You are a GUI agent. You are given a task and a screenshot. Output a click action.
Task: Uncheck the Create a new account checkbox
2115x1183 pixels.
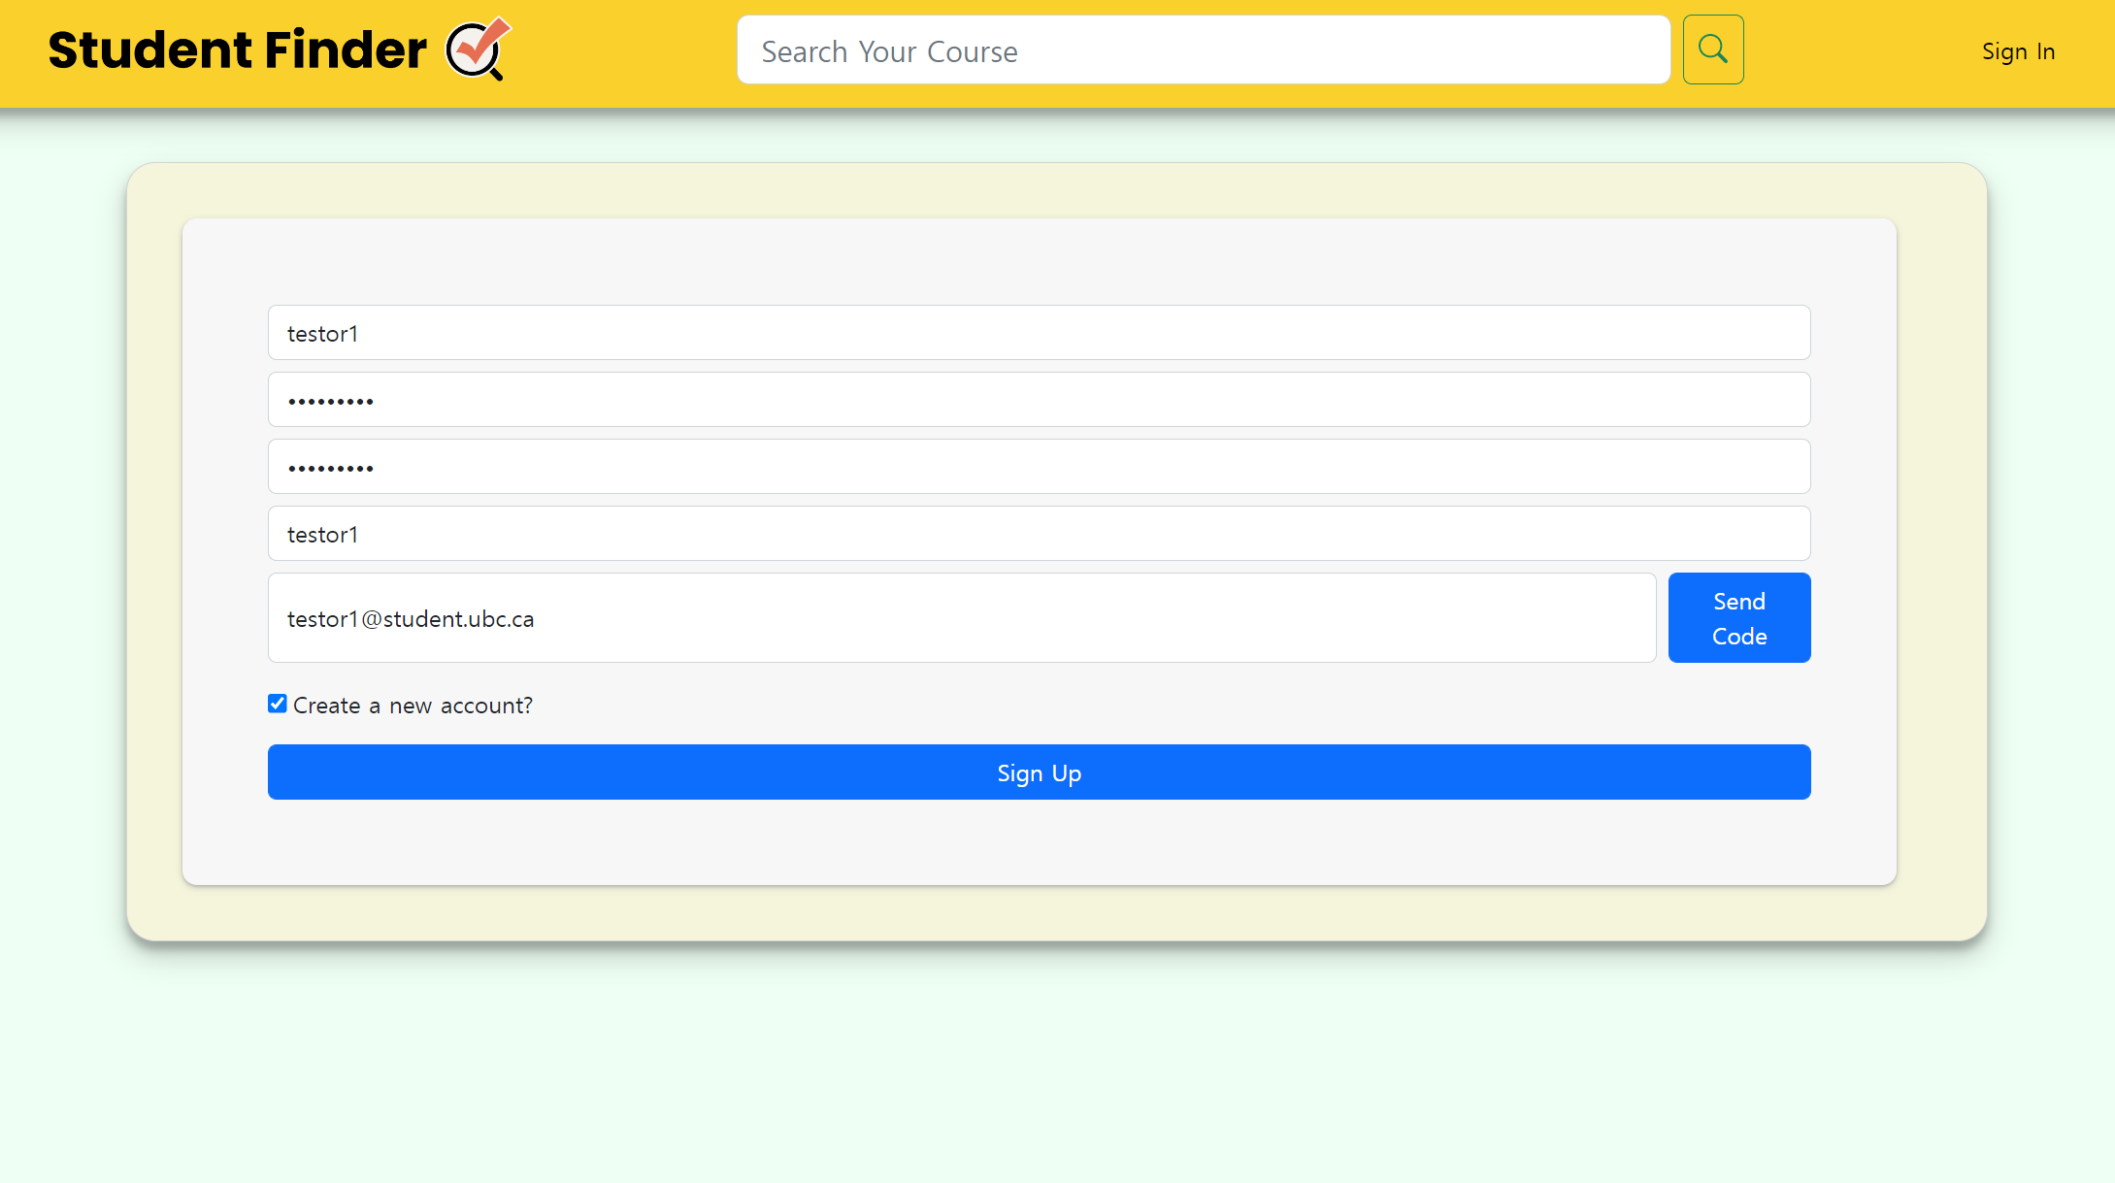pyautogui.click(x=278, y=704)
